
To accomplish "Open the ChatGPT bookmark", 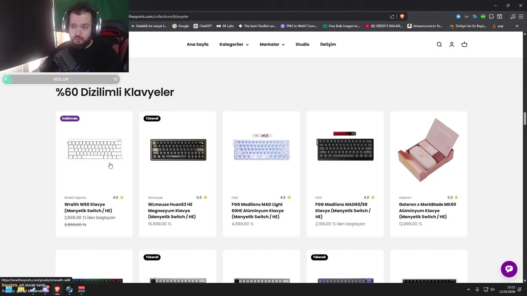I will (x=203, y=26).
